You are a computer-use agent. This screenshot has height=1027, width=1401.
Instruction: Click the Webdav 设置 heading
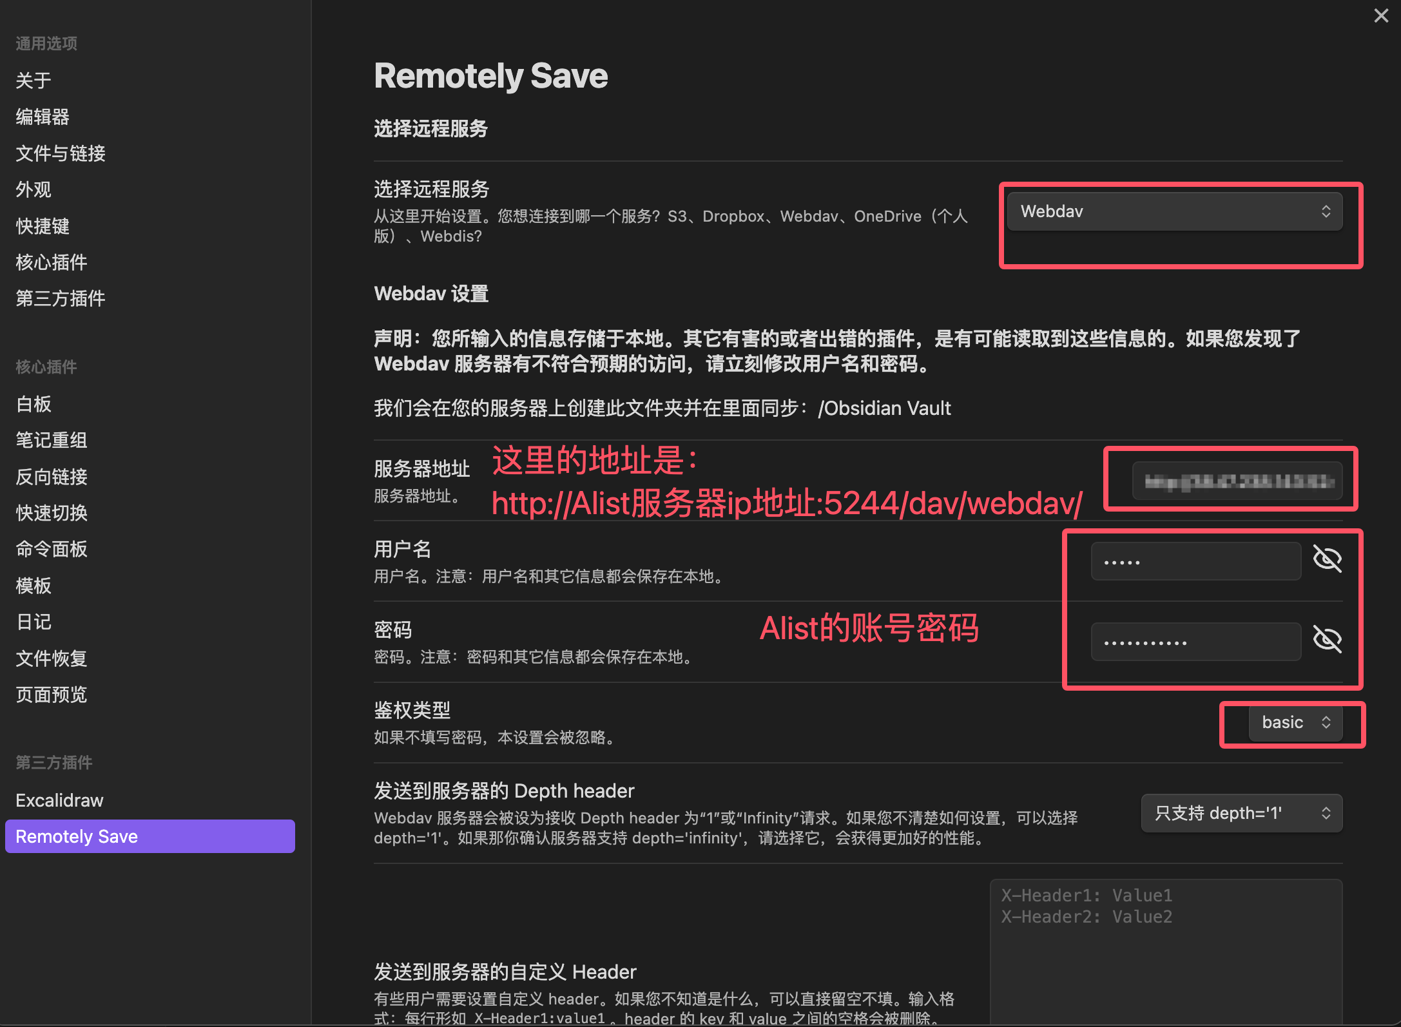coord(431,294)
